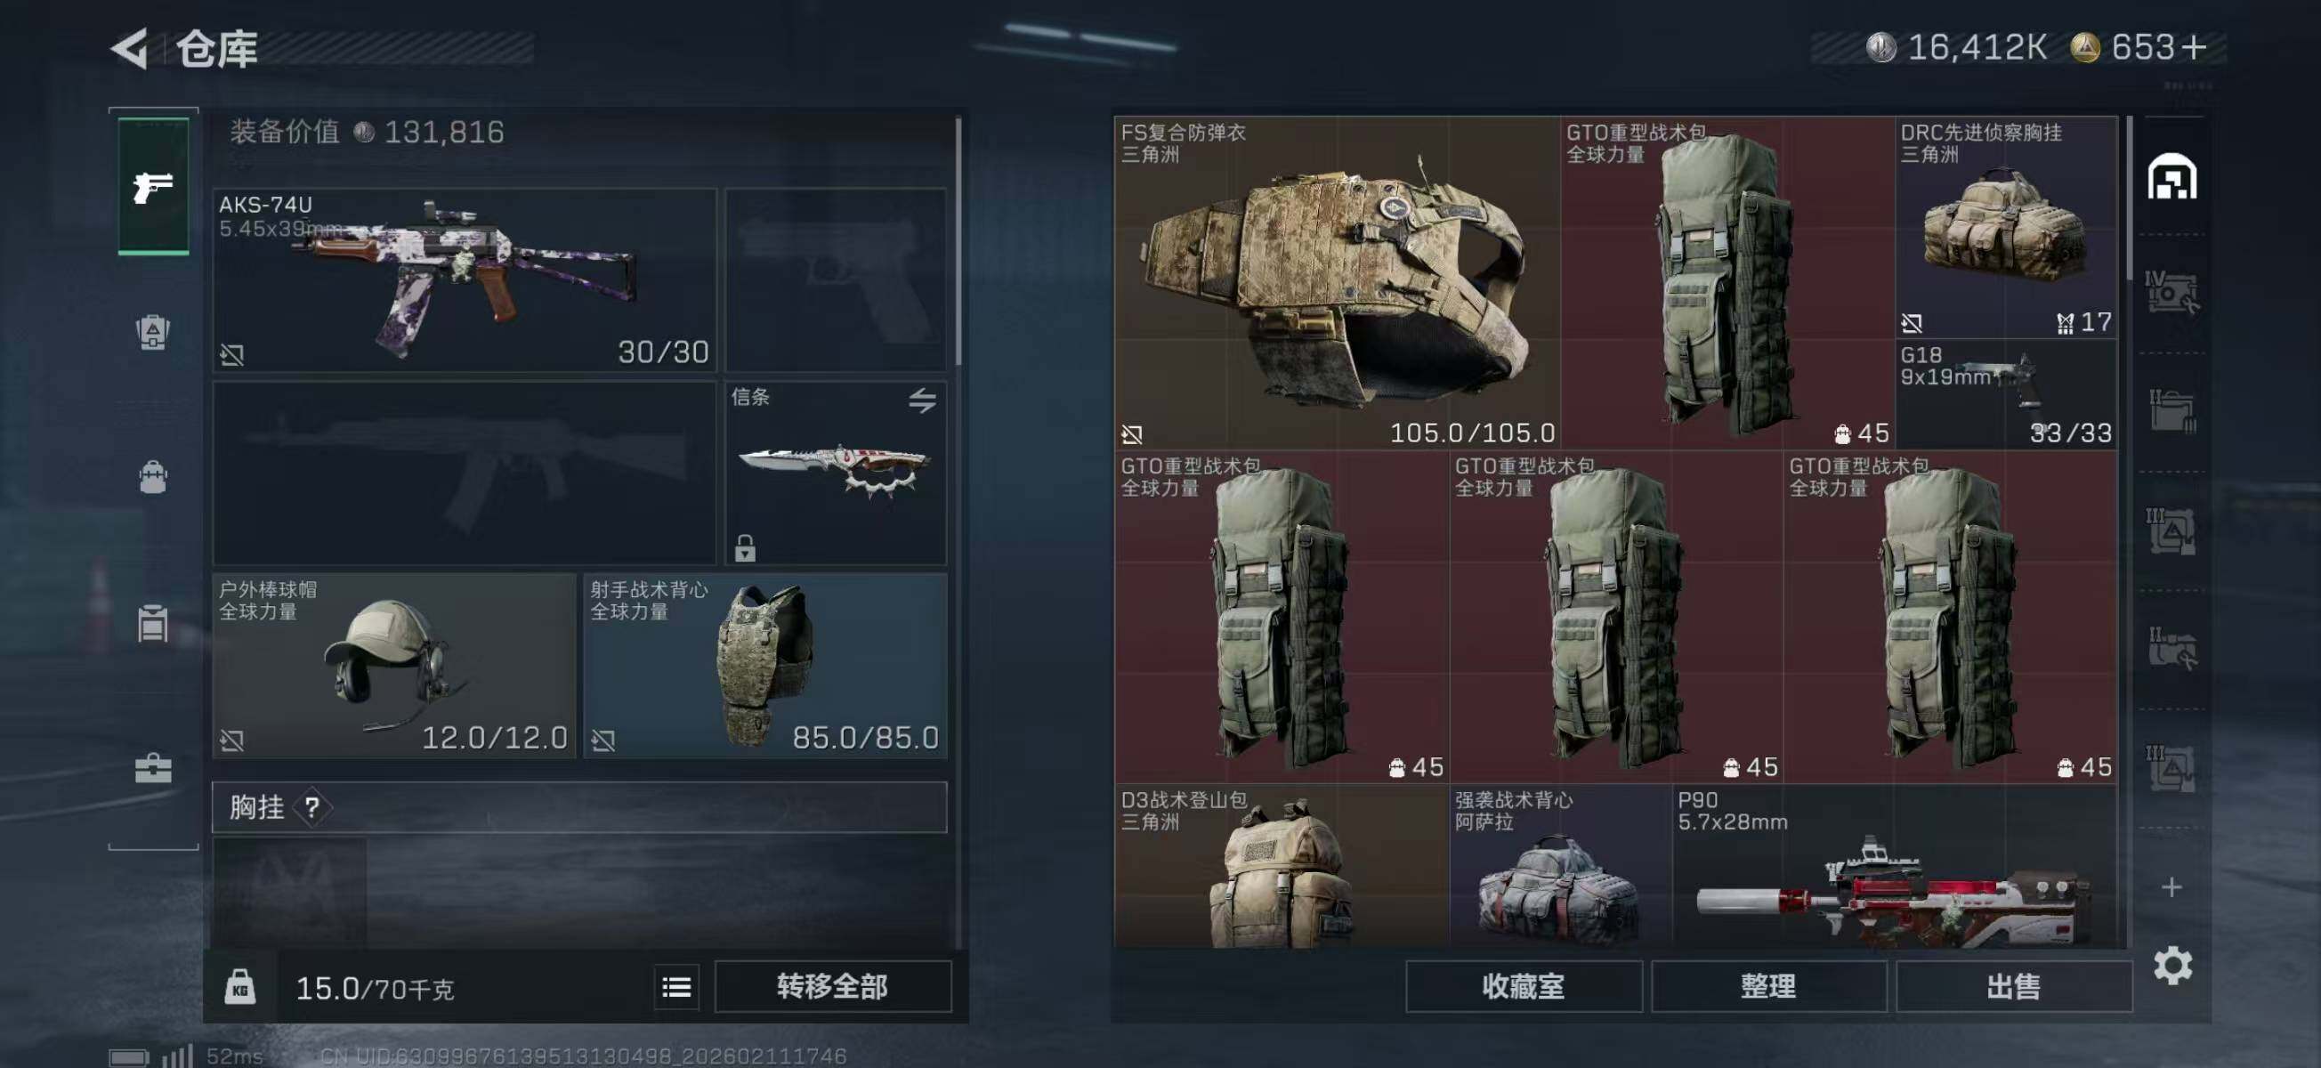Open the backpack category in sidebar

[x=153, y=477]
